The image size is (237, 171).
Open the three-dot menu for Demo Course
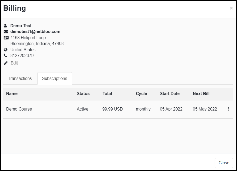pos(228,109)
